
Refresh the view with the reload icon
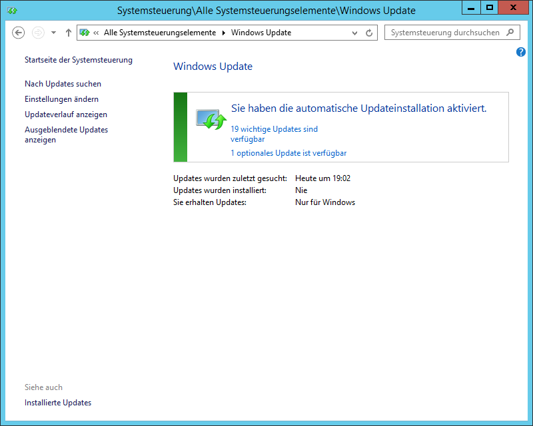point(369,33)
